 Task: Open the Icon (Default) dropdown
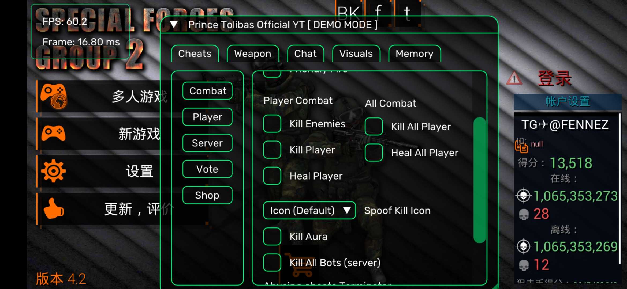(x=309, y=211)
